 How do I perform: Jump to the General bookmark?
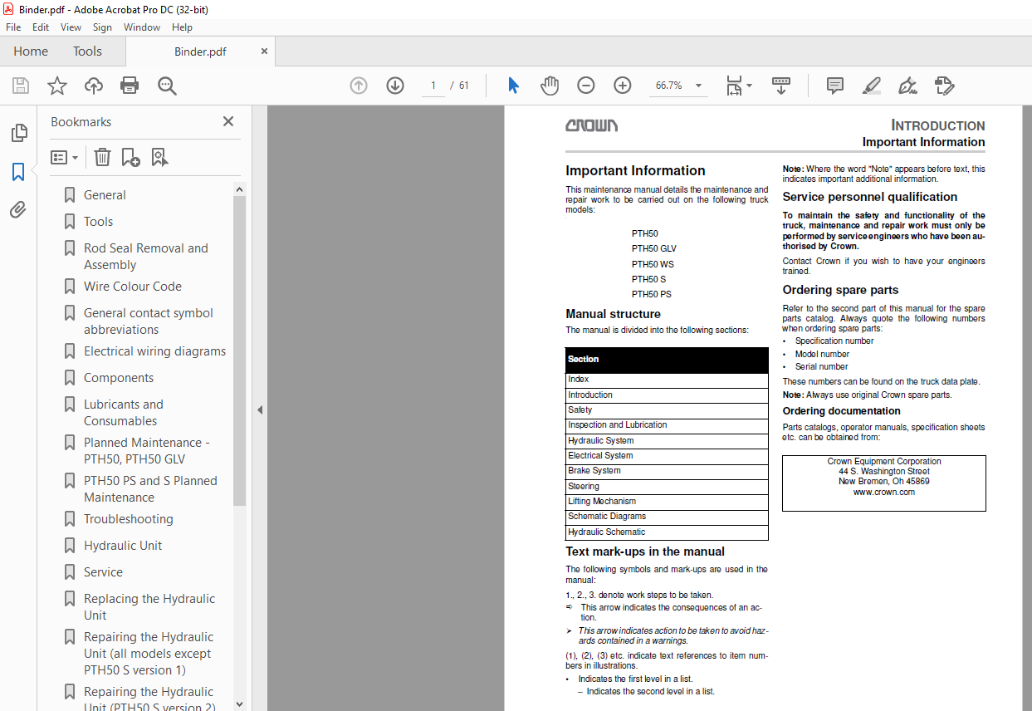click(105, 195)
